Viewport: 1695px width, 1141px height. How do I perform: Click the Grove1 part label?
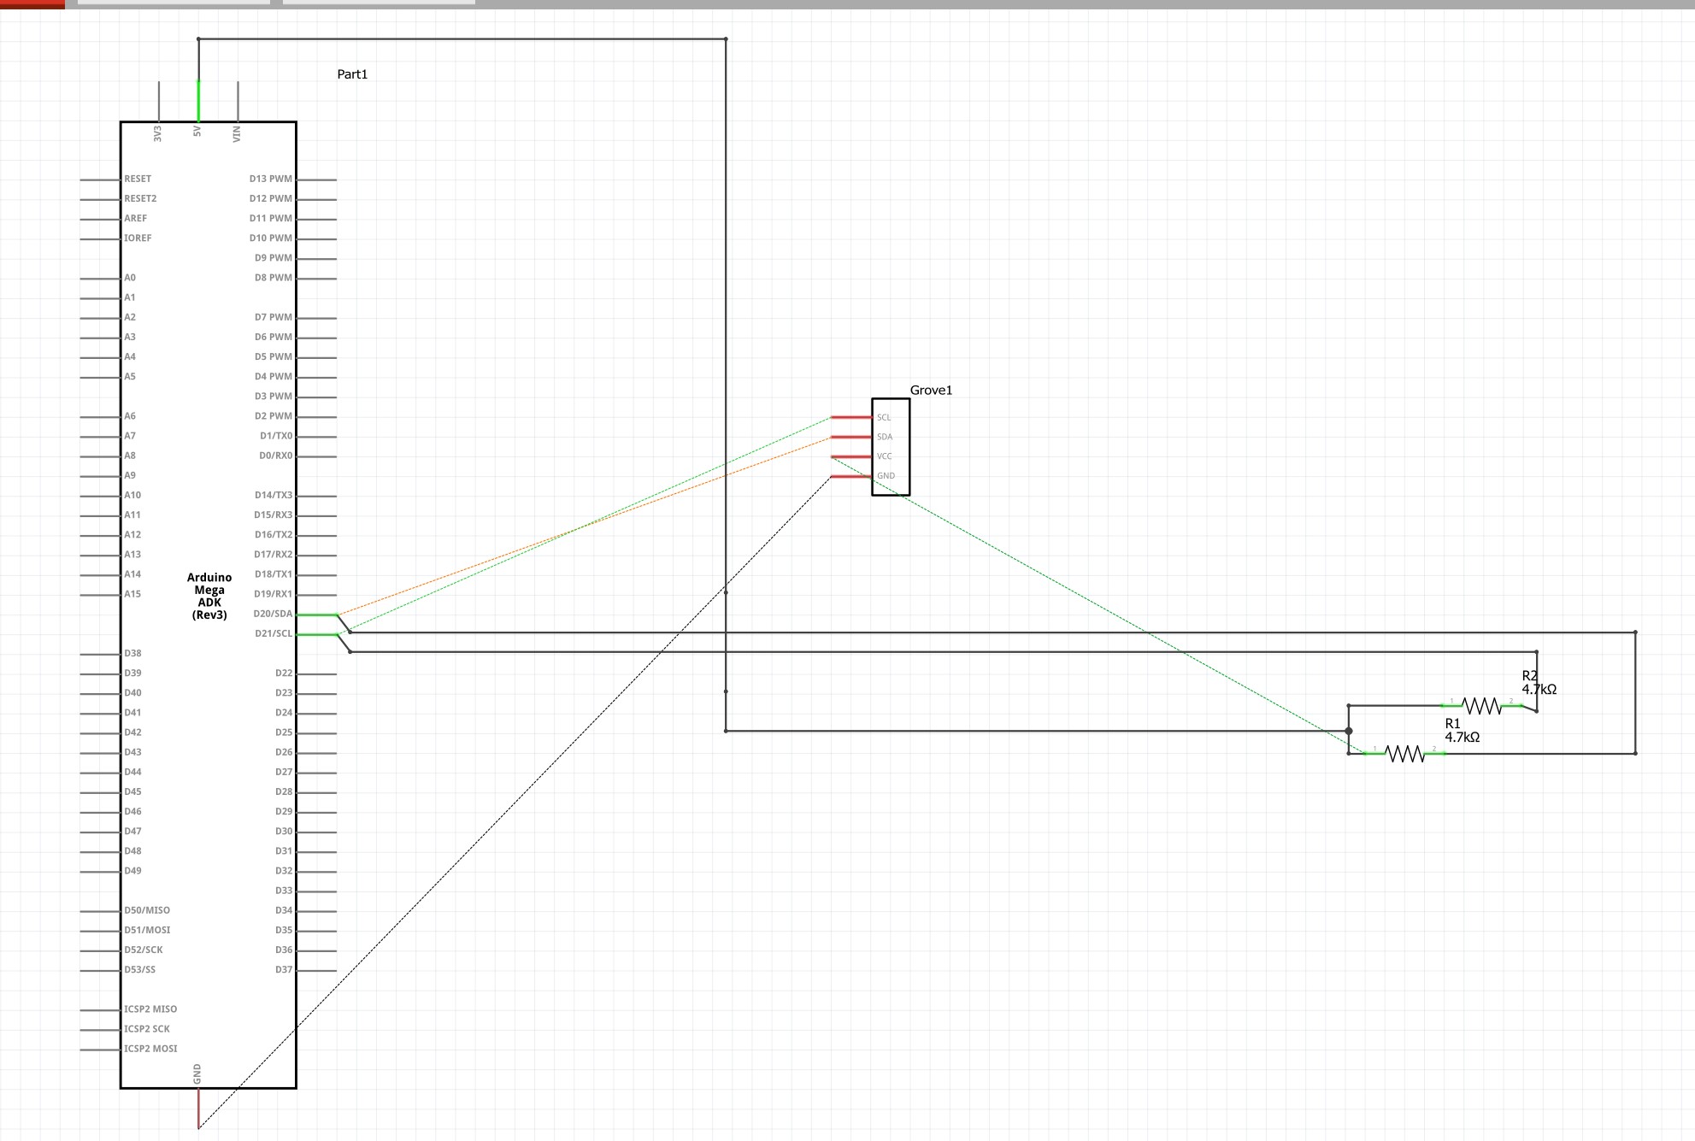point(931,390)
